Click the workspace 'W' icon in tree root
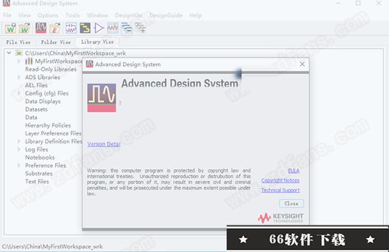The height and width of the screenshot is (252, 389). coord(19,53)
